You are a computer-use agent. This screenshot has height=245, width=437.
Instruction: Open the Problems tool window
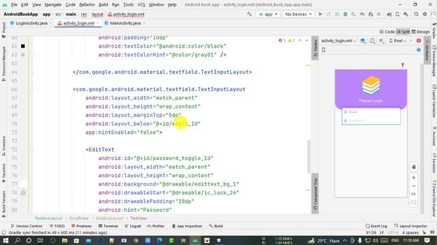point(82,226)
